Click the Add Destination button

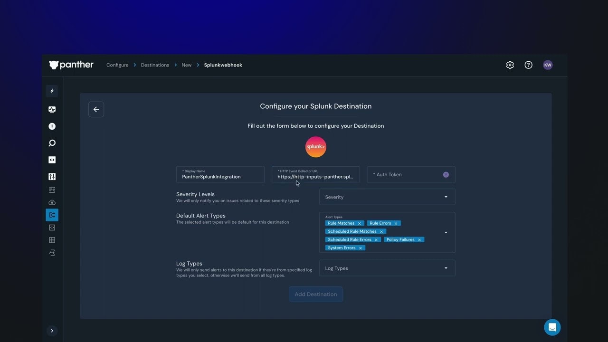(x=316, y=294)
